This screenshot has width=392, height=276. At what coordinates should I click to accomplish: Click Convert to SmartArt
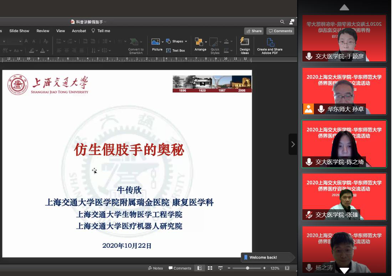(136, 46)
